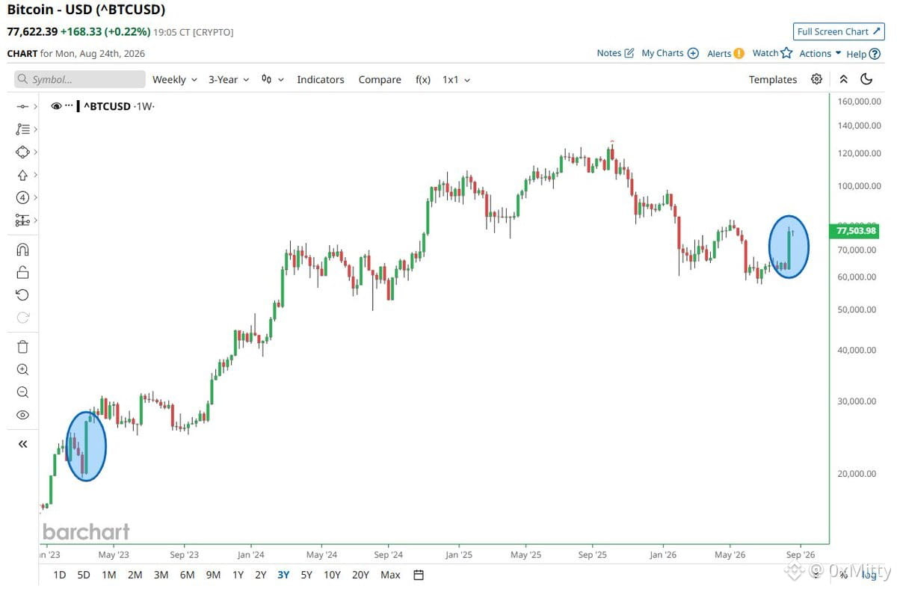Image resolution: width=897 pixels, height=589 pixels.
Task: Expand the shapes tool options arrow
Action: (x=35, y=152)
